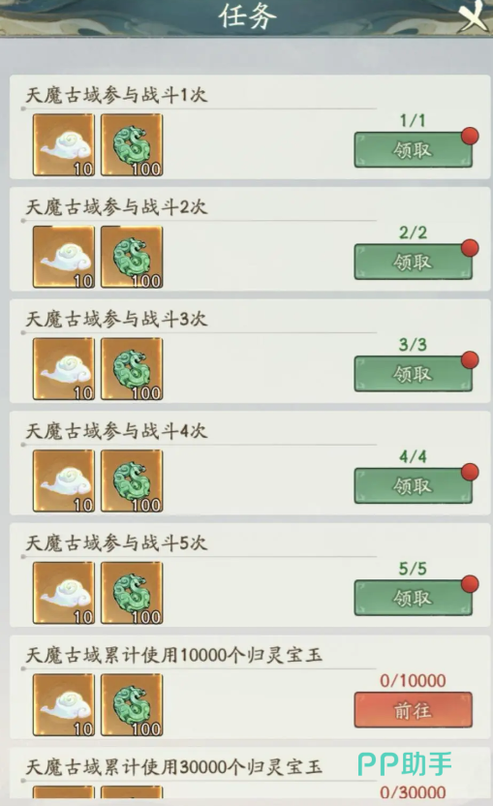Tap cloud icon in 10000个归灵宝玉 row
This screenshot has width=493, height=806.
[x=64, y=705]
